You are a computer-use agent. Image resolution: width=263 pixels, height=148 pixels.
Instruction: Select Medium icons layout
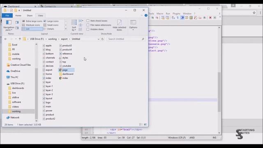click(31, 25)
